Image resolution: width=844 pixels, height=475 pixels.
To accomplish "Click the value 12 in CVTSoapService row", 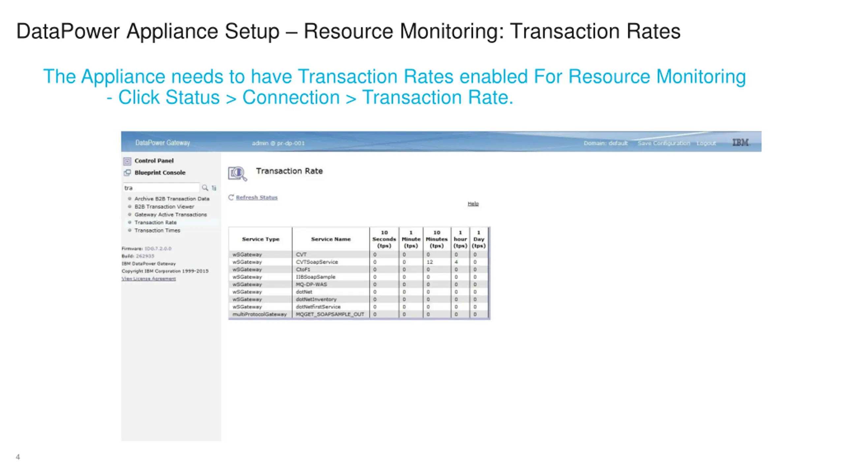I will click(x=430, y=262).
